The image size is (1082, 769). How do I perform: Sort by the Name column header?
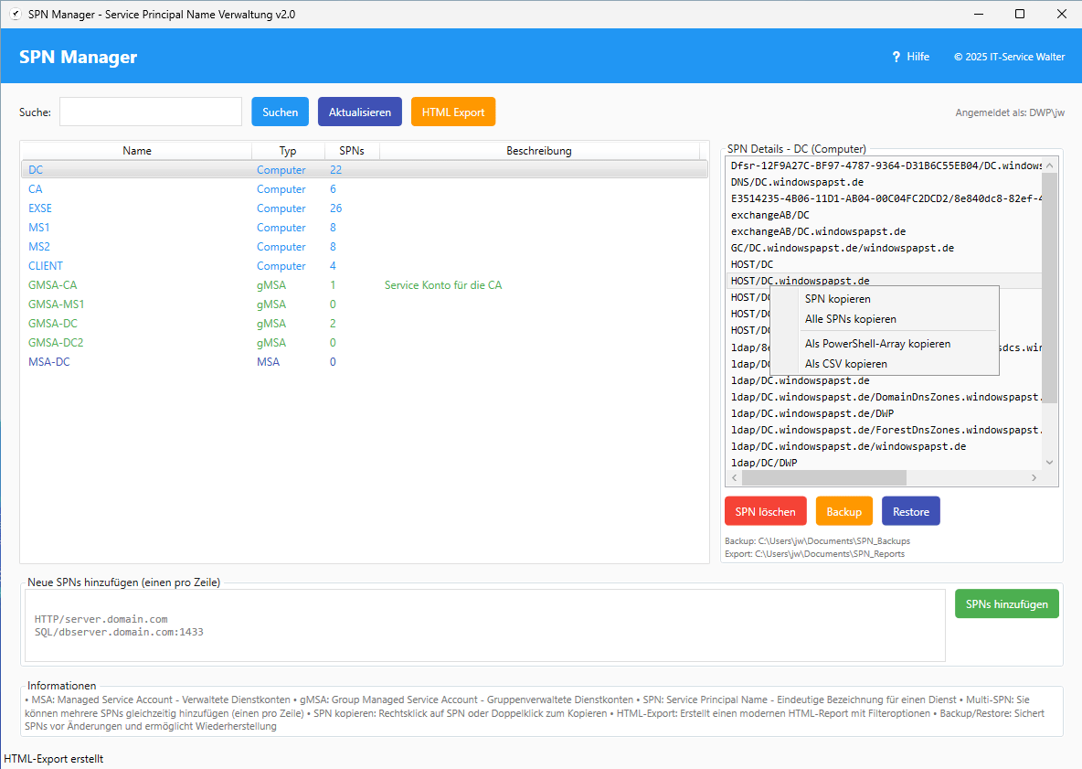(x=137, y=151)
